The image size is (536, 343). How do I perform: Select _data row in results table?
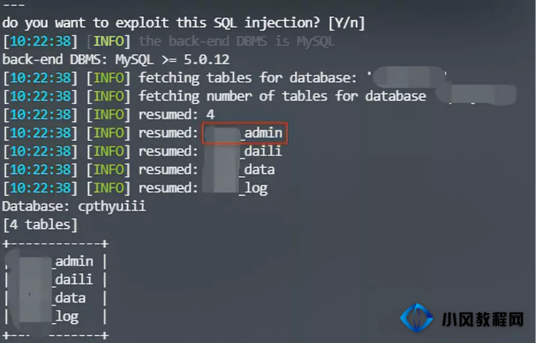(x=56, y=299)
